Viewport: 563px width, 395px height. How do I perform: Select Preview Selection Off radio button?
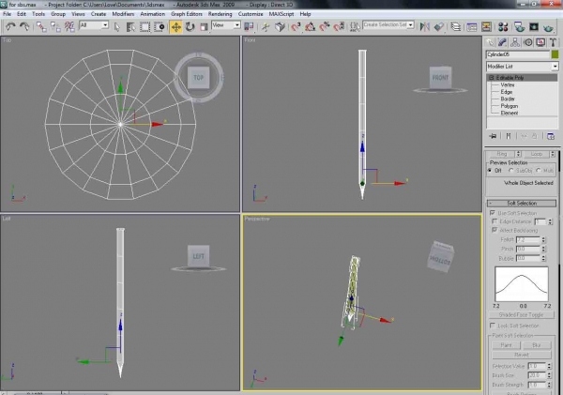pos(490,171)
